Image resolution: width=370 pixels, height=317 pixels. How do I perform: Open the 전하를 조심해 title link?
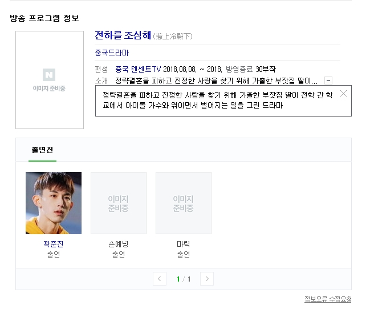point(123,35)
